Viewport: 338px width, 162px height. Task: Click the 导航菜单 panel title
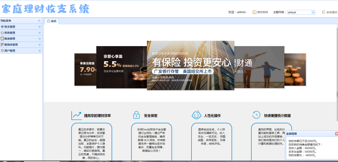(6, 21)
